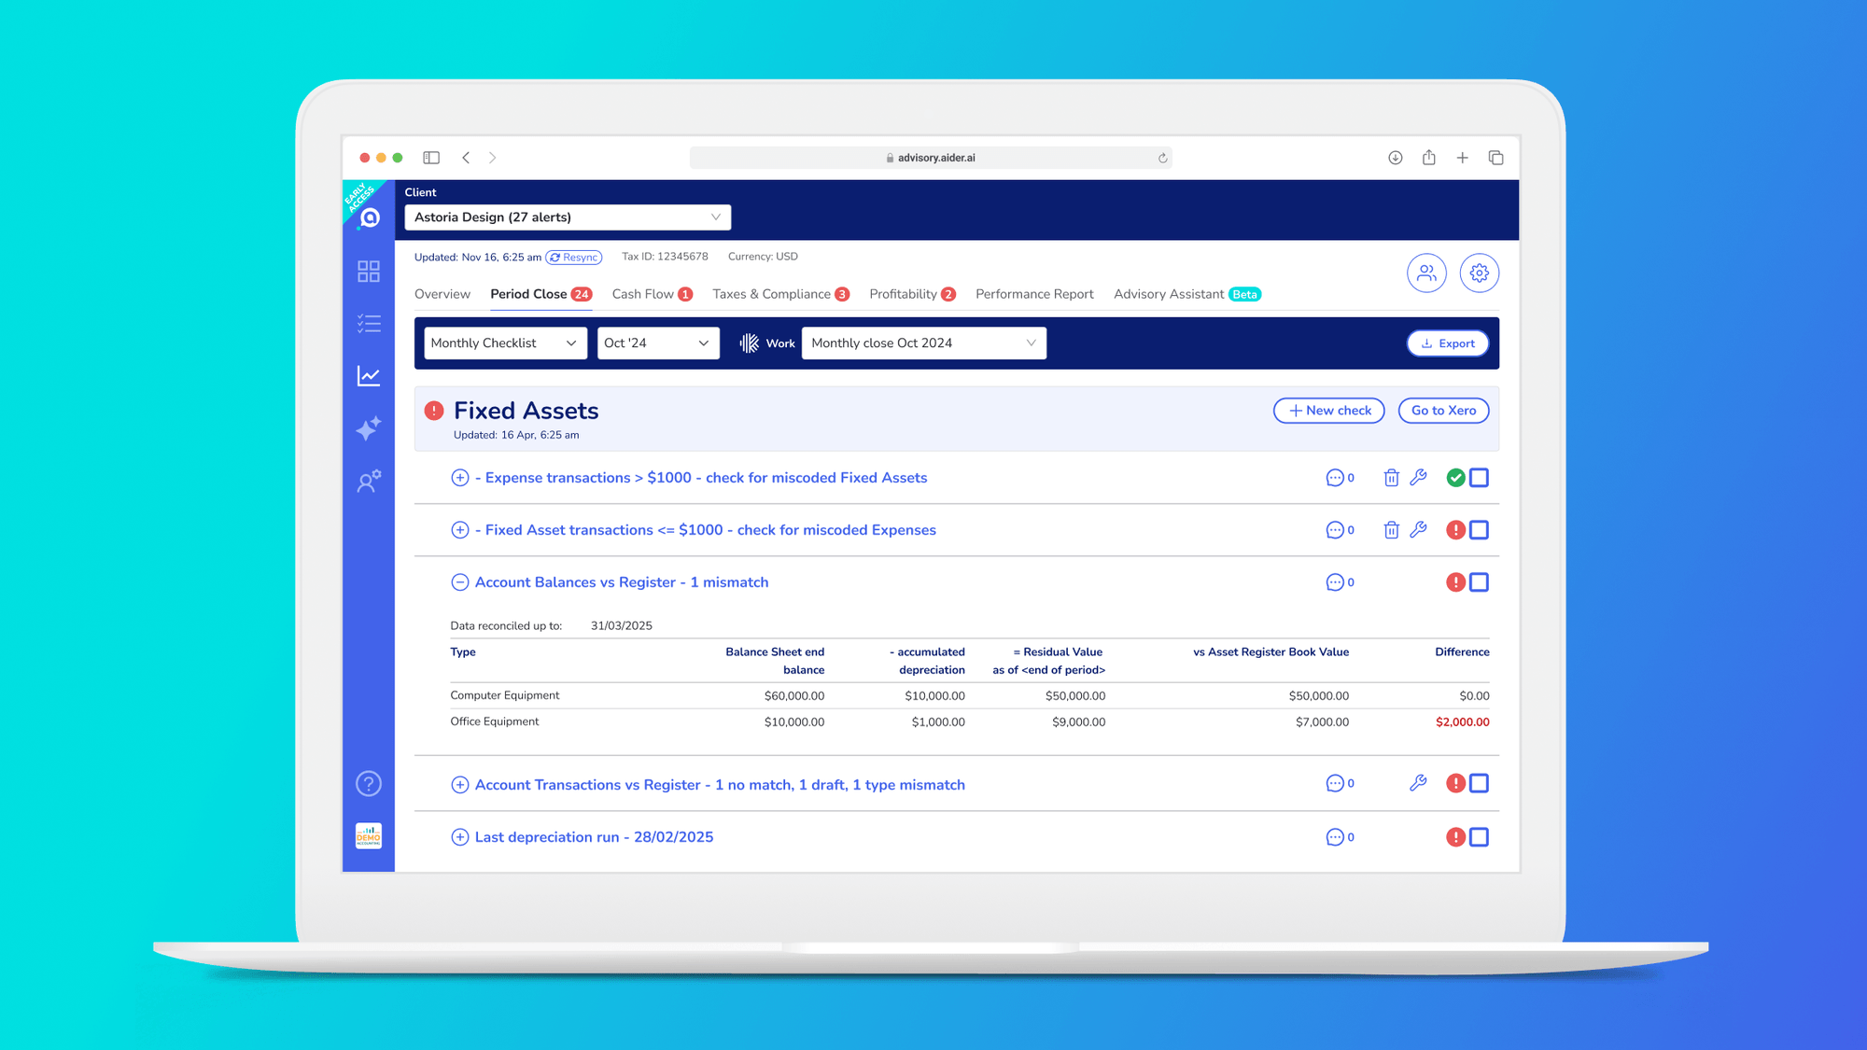The image size is (1867, 1050).
Task: Click the Demo Accounting logo in sidebar
Action: (x=369, y=836)
